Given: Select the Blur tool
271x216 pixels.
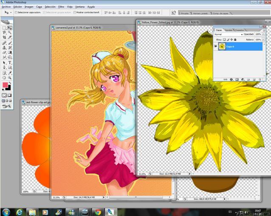Looking at the screenshot, I should 4,57.
